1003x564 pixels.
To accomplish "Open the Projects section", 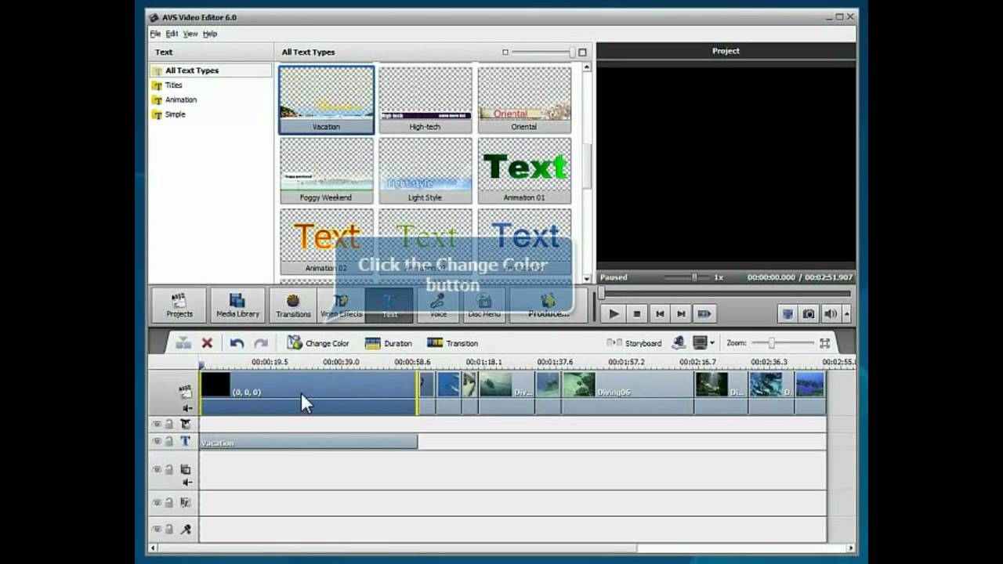I will pyautogui.click(x=179, y=305).
